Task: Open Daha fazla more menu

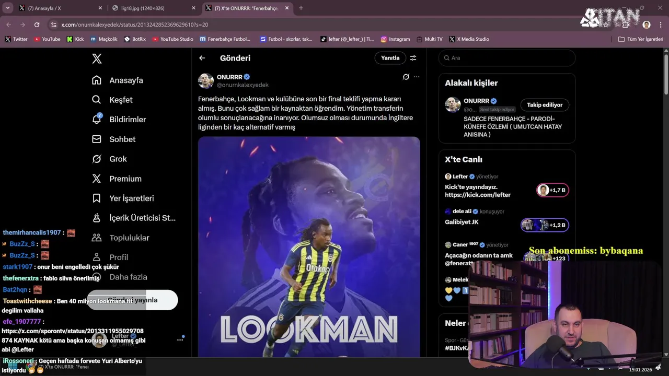Action: click(119, 277)
